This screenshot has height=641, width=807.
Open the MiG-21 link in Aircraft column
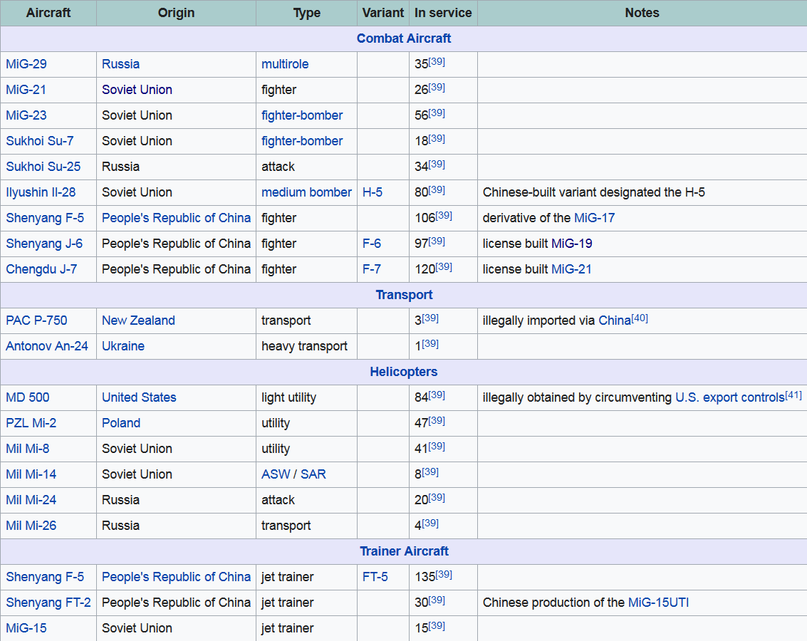pyautogui.click(x=26, y=90)
